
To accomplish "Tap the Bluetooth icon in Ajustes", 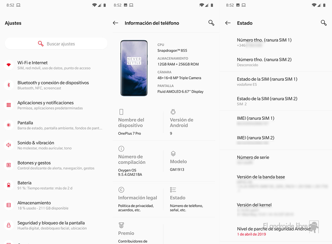I will pos(9,85).
